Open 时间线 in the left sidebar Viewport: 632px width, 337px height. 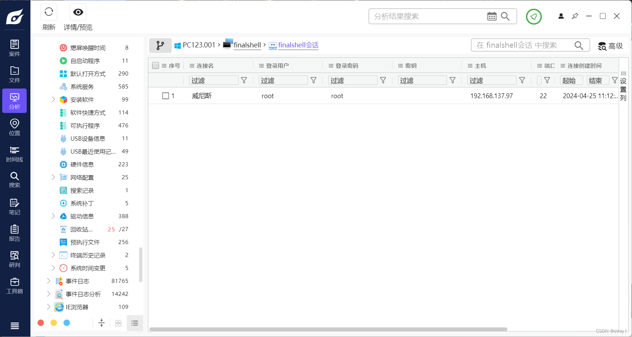[x=14, y=154]
